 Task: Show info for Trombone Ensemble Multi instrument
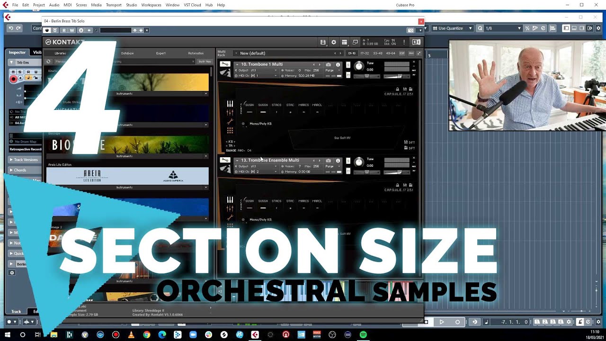338,161
